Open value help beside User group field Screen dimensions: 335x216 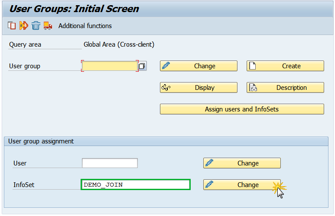pyautogui.click(x=142, y=66)
